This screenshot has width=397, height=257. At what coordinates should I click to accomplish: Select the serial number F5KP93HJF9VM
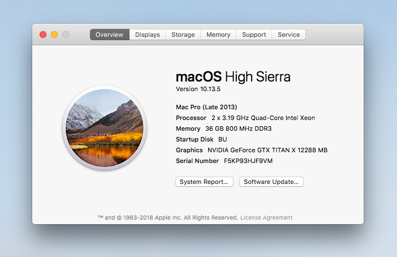coord(248,161)
